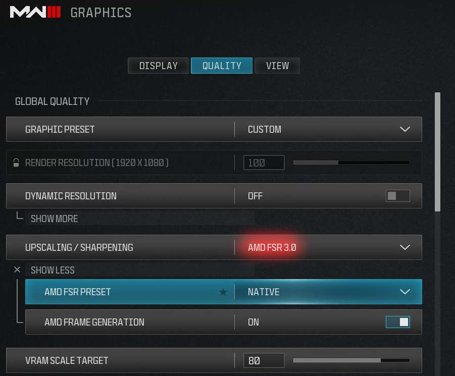Click the VRAM Scale Target label

[x=67, y=360]
